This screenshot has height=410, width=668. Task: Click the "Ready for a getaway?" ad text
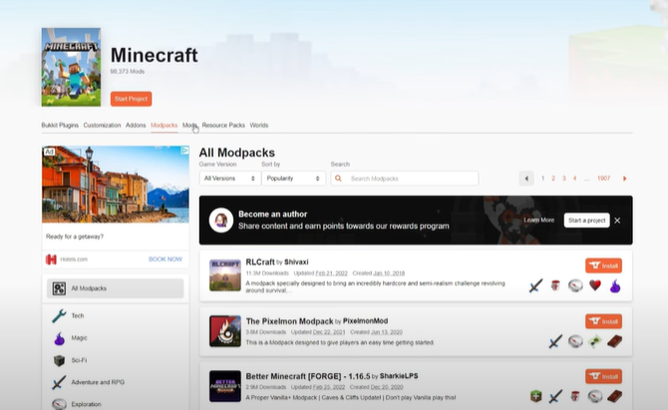75,237
